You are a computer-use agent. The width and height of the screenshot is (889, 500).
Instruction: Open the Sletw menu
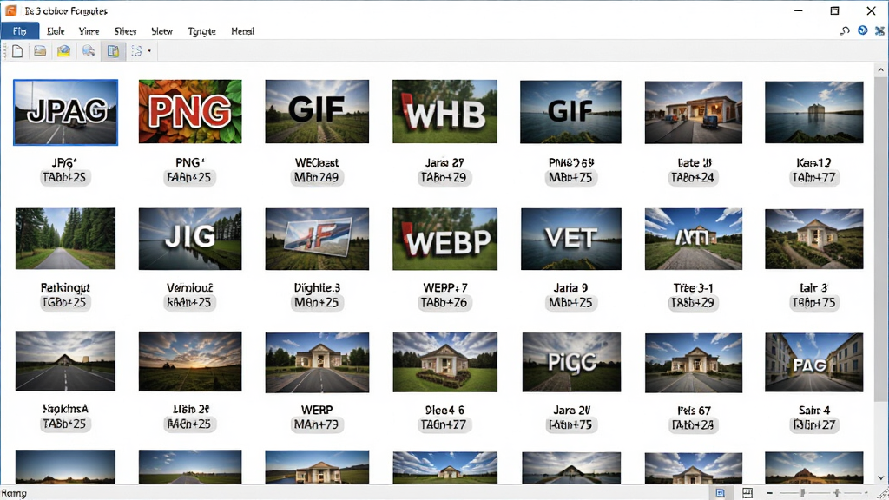pyautogui.click(x=162, y=31)
